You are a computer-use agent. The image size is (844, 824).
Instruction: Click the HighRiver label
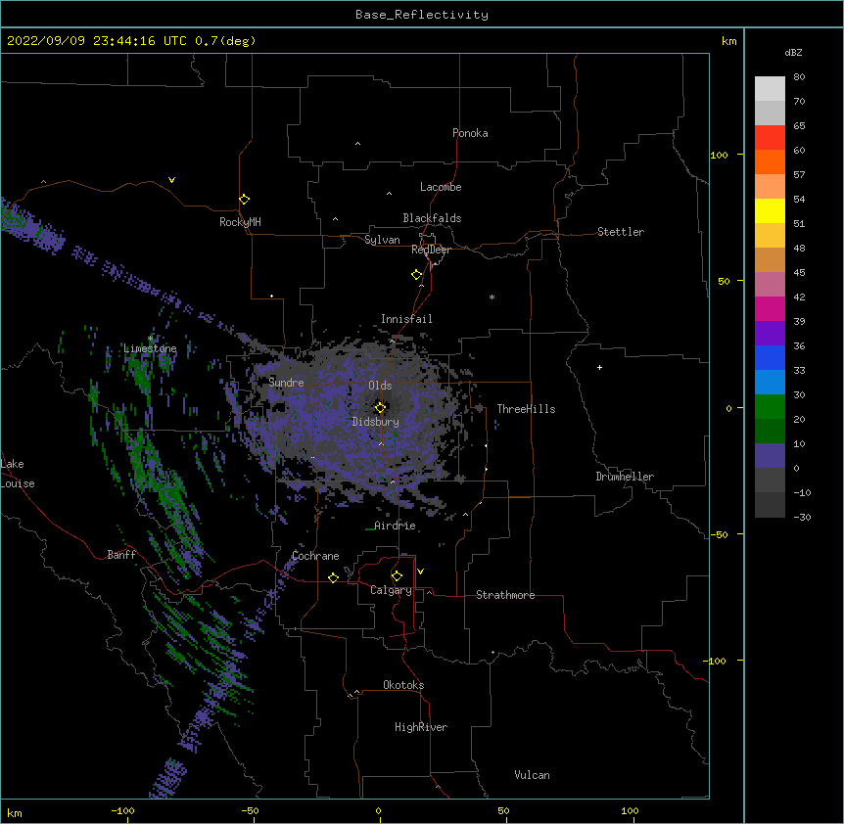(421, 727)
